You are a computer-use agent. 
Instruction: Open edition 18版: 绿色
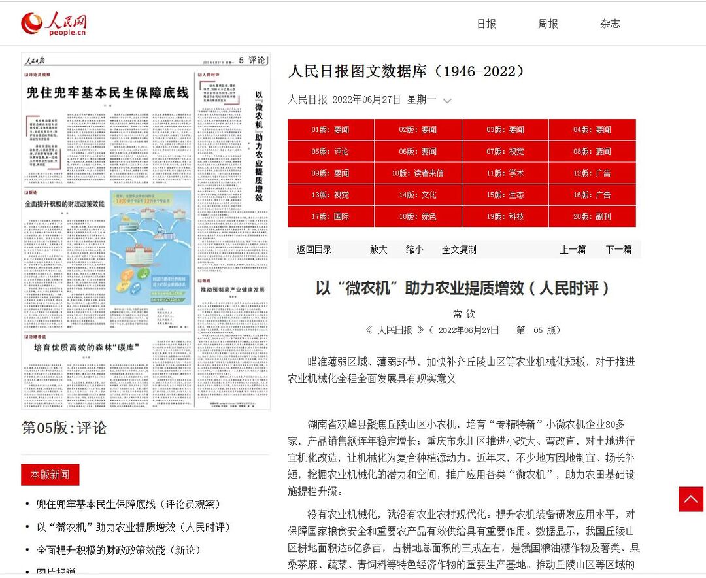(x=418, y=216)
